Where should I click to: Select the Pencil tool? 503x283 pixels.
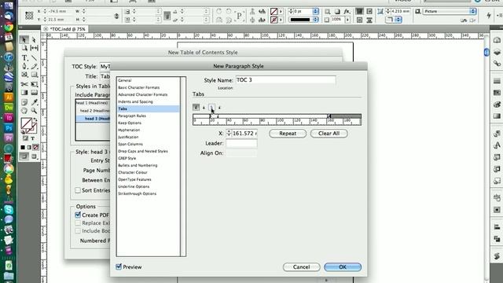click(34, 66)
